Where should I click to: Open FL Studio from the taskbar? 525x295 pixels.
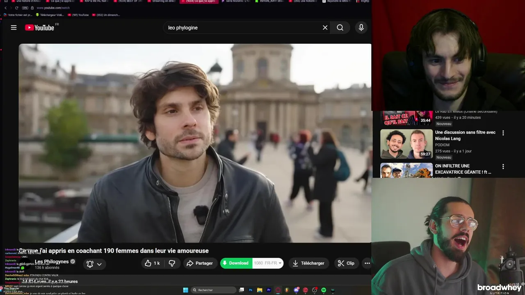click(287, 290)
